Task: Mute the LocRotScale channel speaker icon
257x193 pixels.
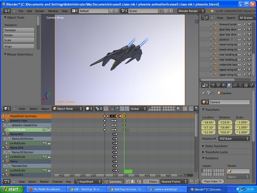Action: click(x=44, y=130)
